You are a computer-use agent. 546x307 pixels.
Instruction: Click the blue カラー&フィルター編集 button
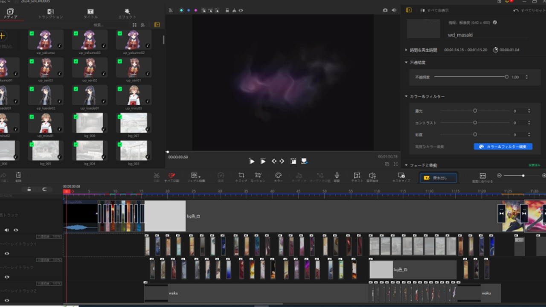pyautogui.click(x=503, y=146)
